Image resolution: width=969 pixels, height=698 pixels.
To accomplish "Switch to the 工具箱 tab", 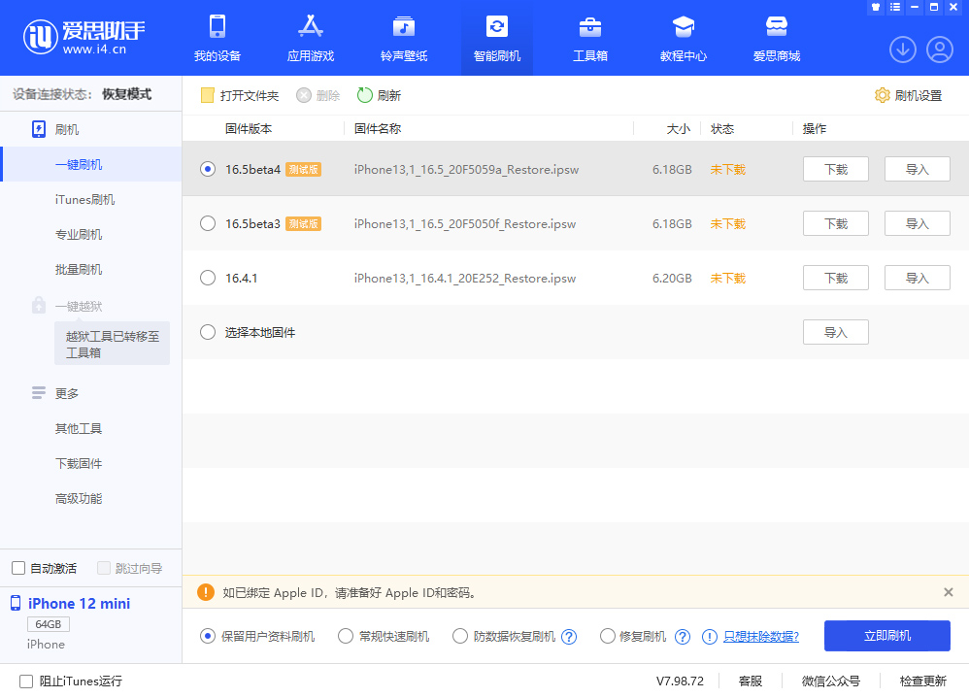I will (589, 37).
